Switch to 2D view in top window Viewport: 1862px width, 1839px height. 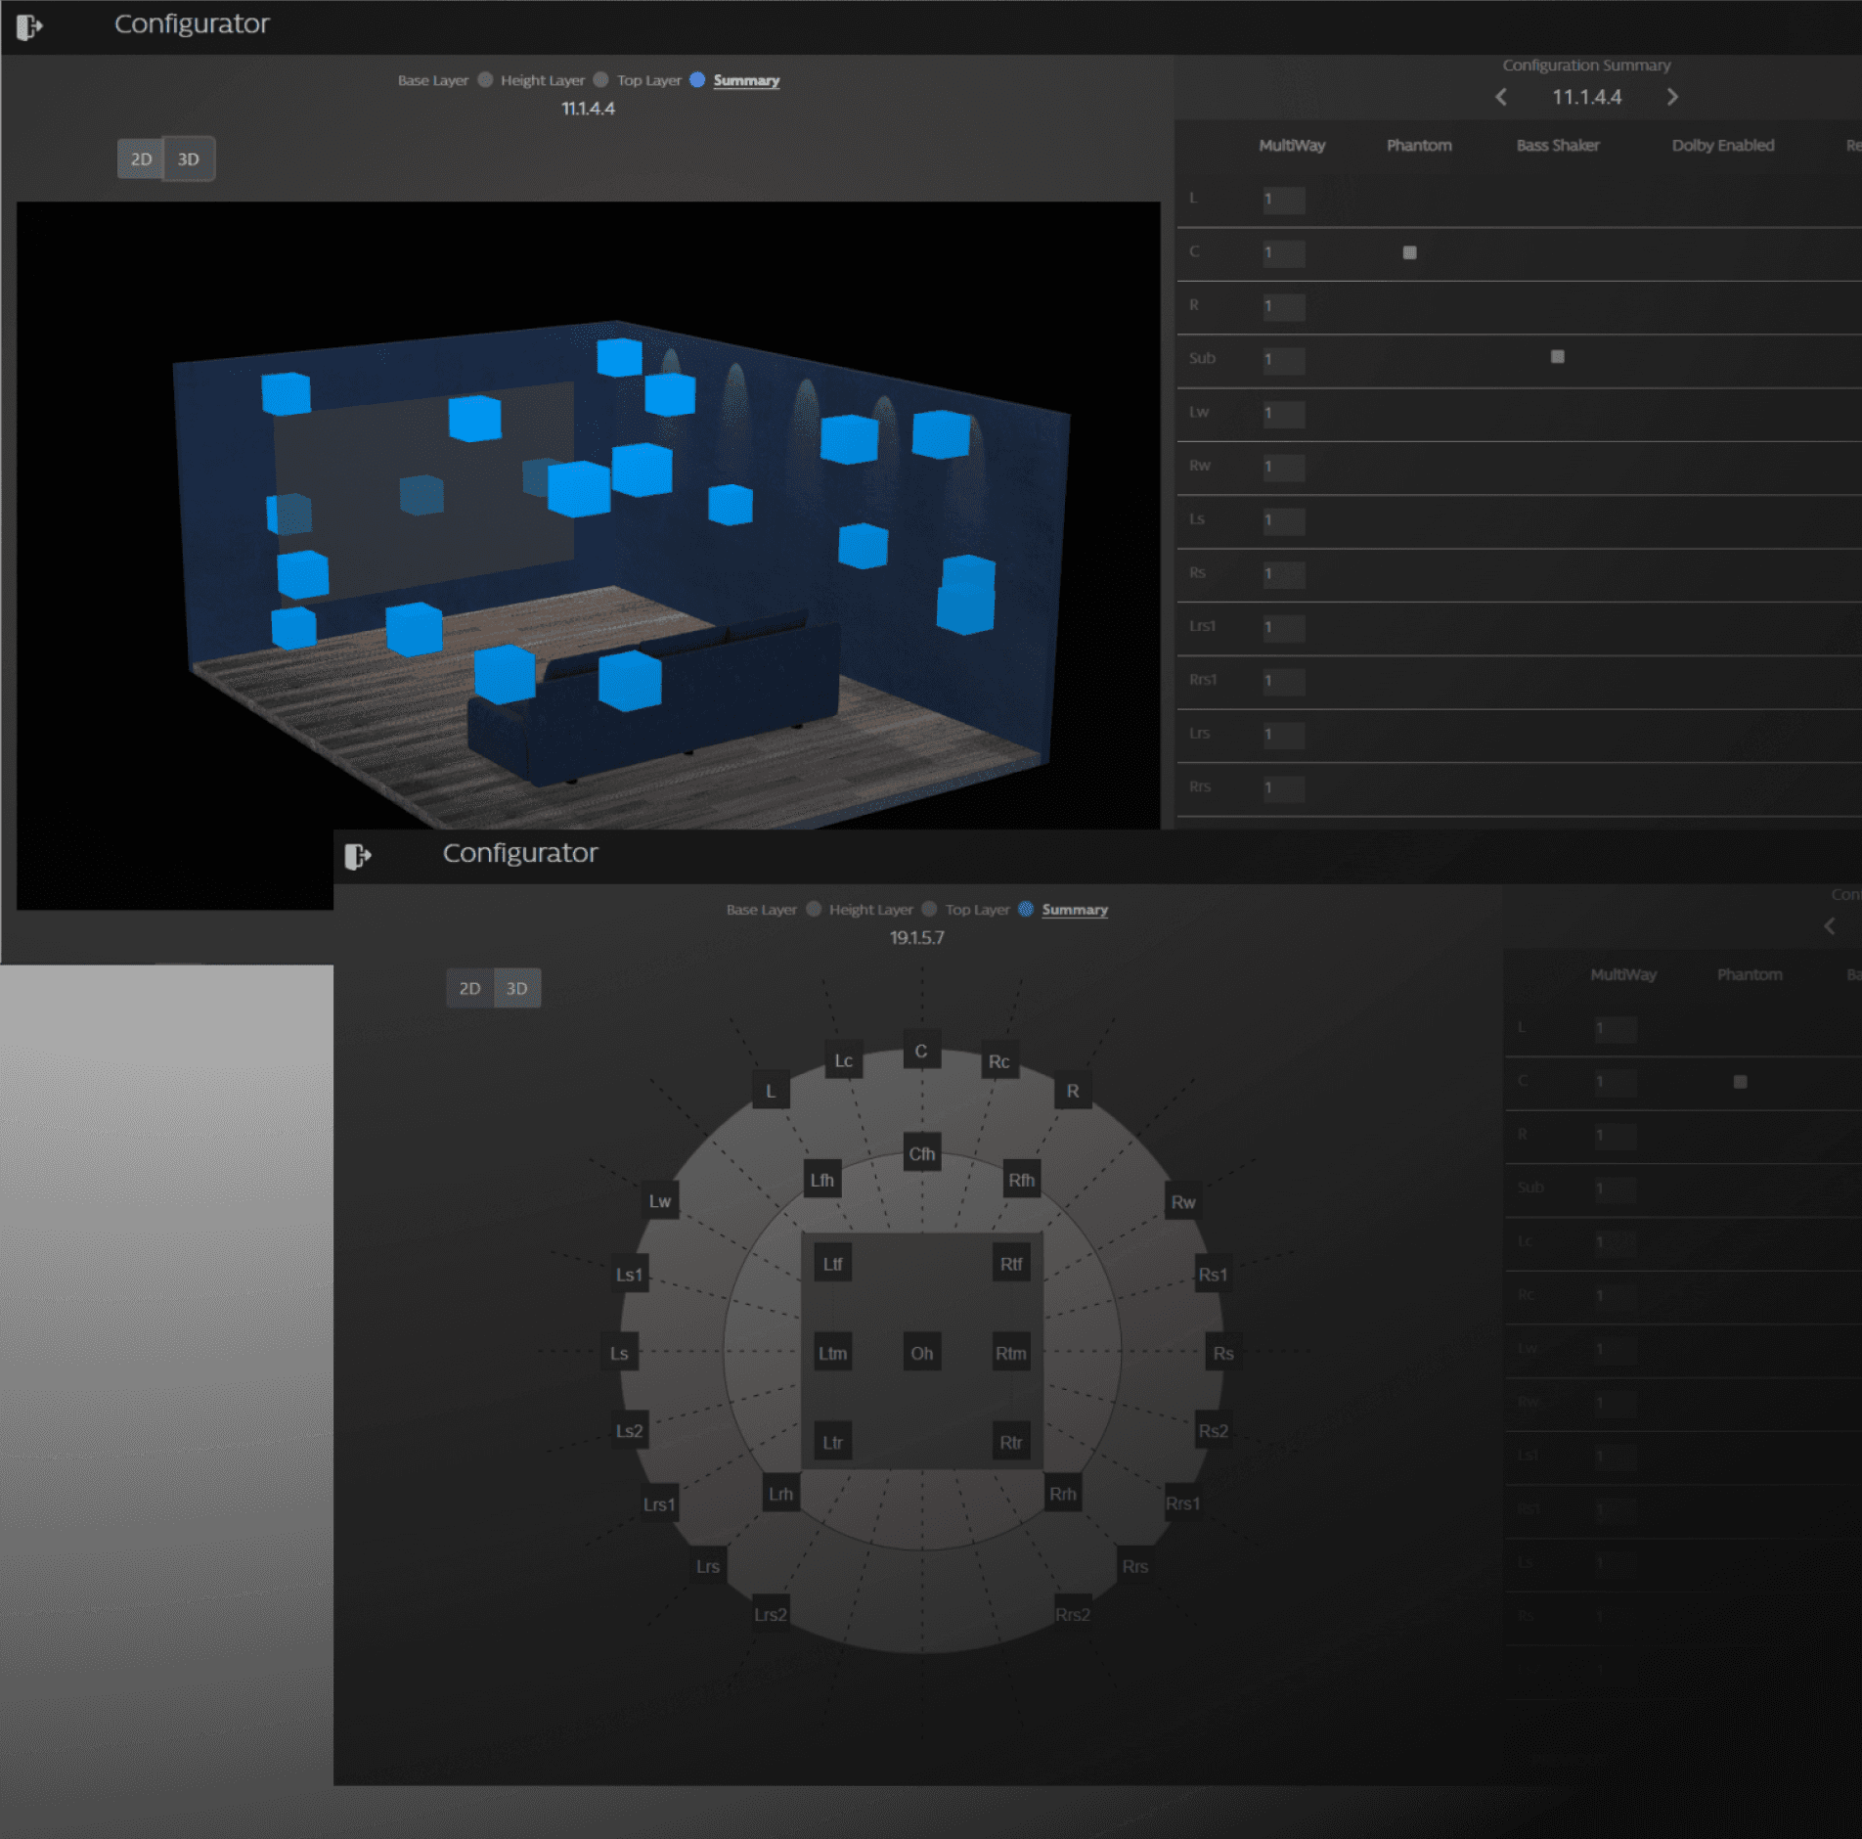(x=142, y=158)
